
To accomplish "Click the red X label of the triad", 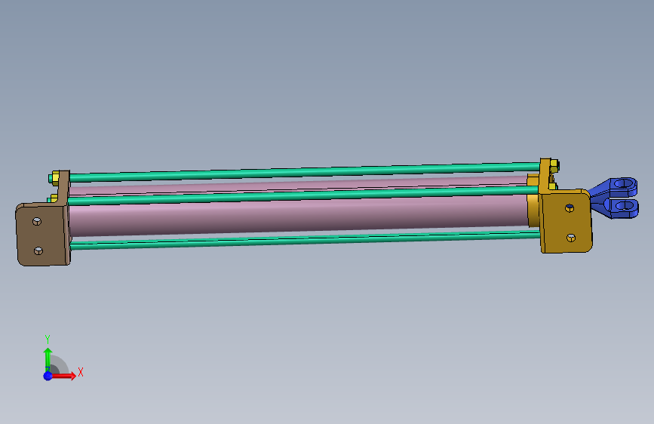I will pyautogui.click(x=81, y=372).
